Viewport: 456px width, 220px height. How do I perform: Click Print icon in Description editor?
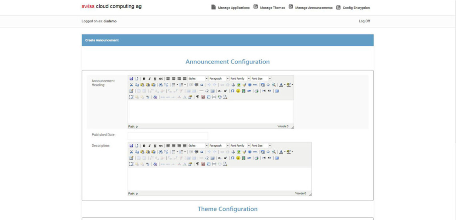[x=256, y=158]
